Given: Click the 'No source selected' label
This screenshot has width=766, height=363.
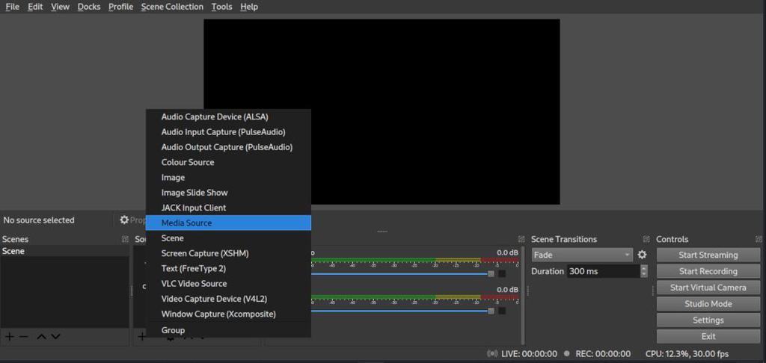Looking at the screenshot, I should coord(39,220).
